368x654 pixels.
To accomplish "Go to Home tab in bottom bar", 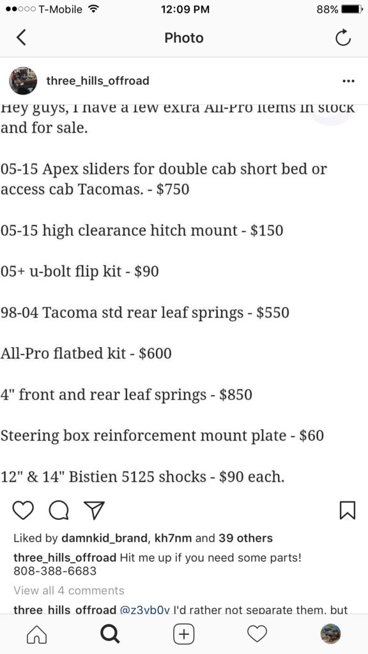I will click(36, 634).
